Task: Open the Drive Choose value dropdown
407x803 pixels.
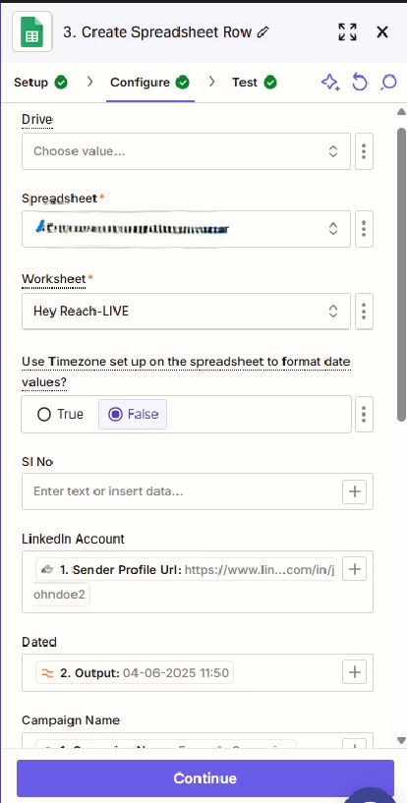Action: pyautogui.click(x=186, y=151)
